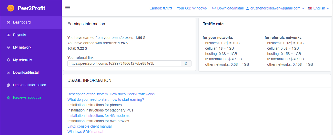The image size is (333, 135).
Task: Click the Total: 3.22 $ line
Action: tap(77, 48)
